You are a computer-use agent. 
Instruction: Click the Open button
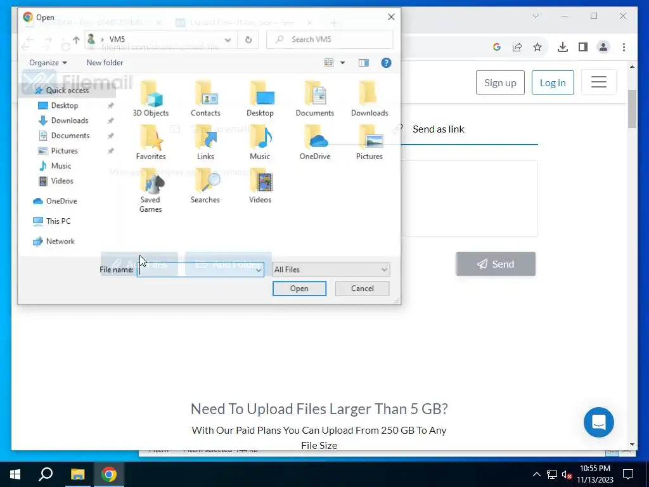click(299, 289)
